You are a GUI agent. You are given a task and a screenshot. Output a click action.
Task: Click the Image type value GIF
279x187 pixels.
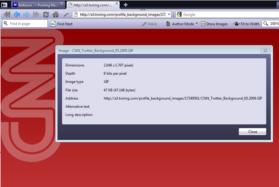(106, 82)
